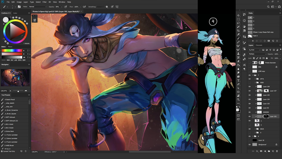Open the search magnifier in the top bar

tap(268, 7)
